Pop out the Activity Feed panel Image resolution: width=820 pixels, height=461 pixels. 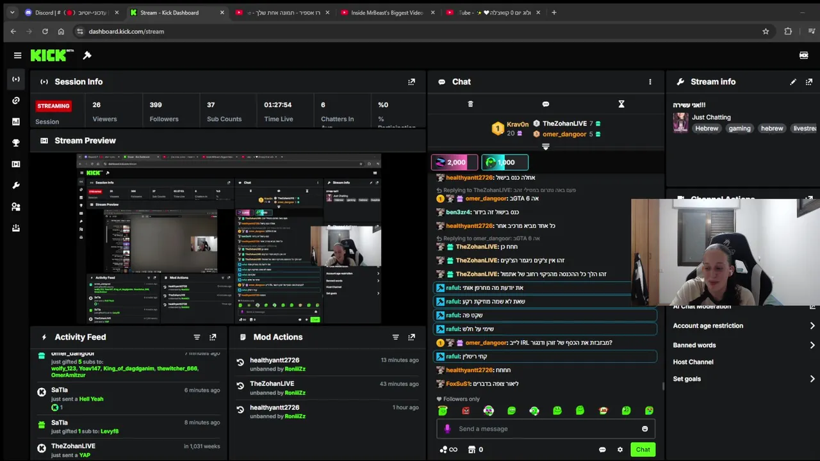click(x=213, y=337)
